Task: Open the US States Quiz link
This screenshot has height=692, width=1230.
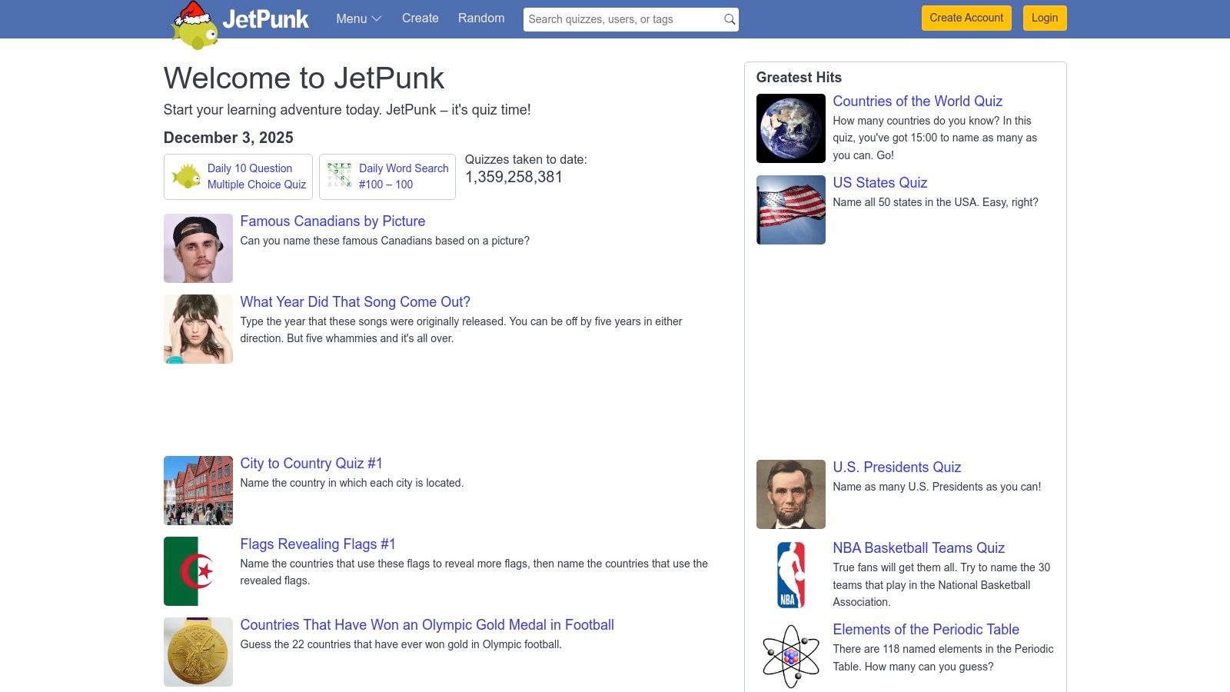Action: coord(879,183)
